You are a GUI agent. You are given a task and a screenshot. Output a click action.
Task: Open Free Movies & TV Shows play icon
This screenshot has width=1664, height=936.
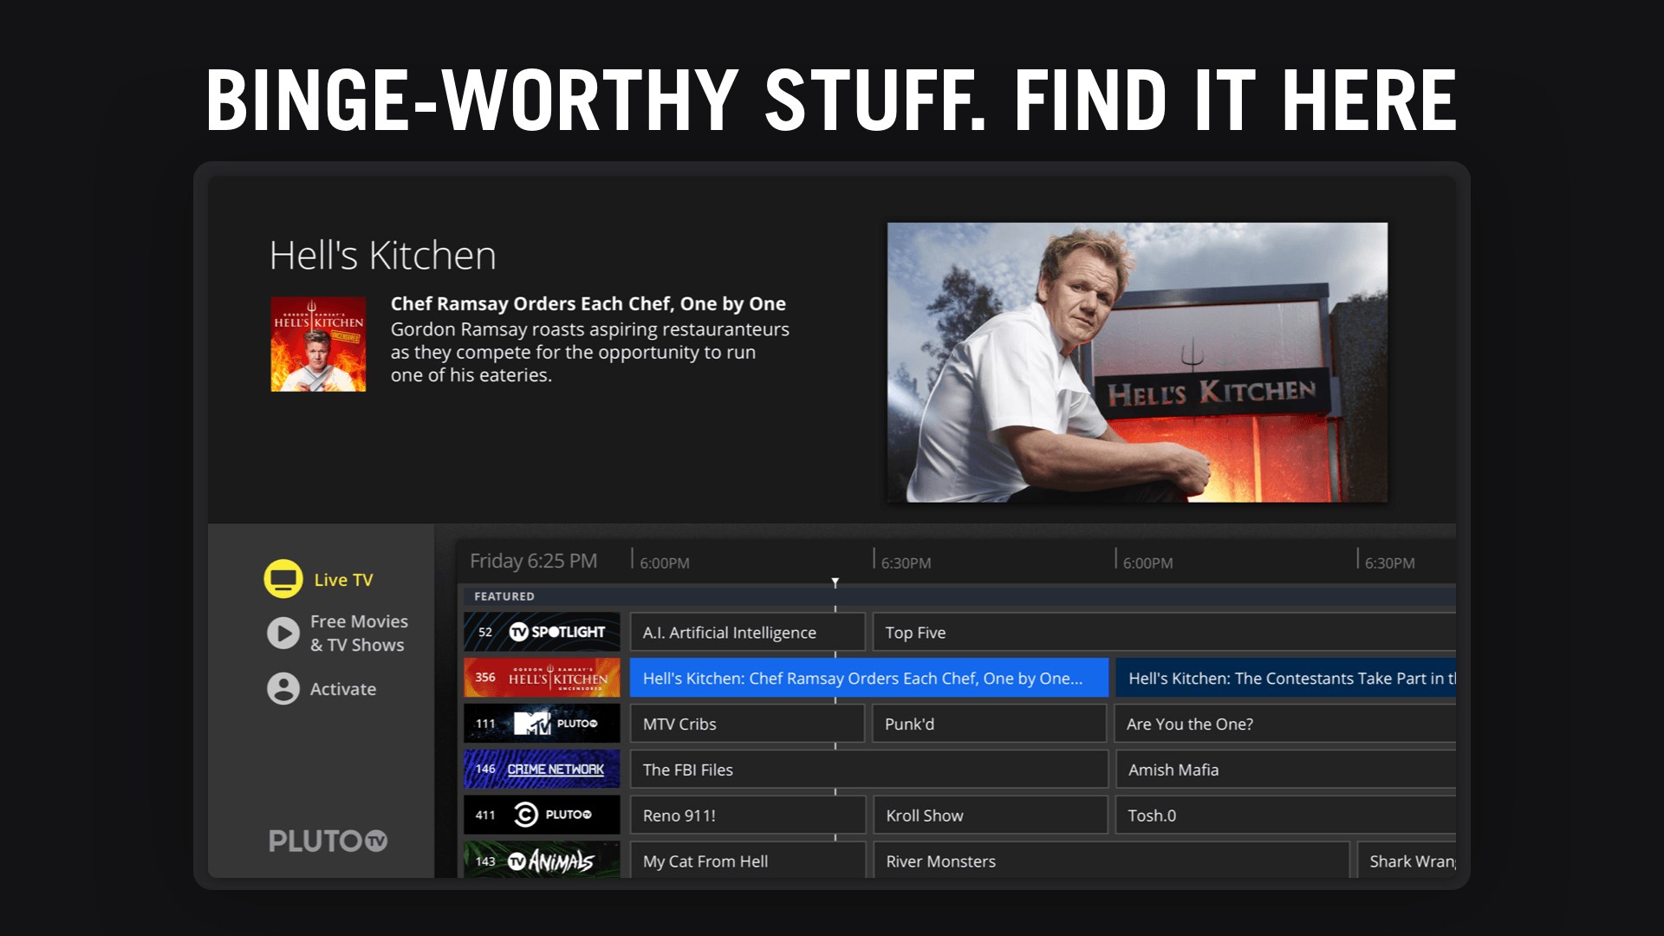coord(283,633)
